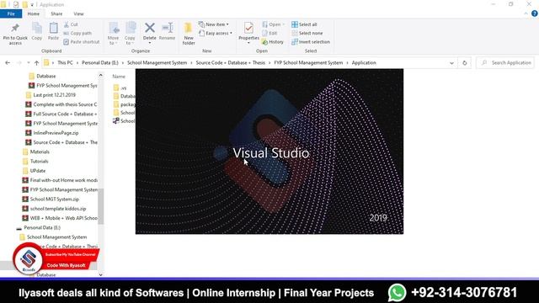Switch to the View ribbon tab
539x303 pixels.
[78, 13]
